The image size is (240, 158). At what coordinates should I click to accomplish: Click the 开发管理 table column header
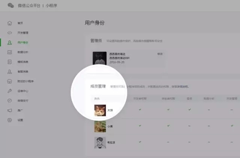point(232,99)
